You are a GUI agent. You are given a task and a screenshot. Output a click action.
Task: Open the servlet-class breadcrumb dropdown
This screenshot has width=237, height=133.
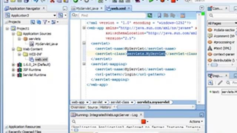tap(132, 102)
